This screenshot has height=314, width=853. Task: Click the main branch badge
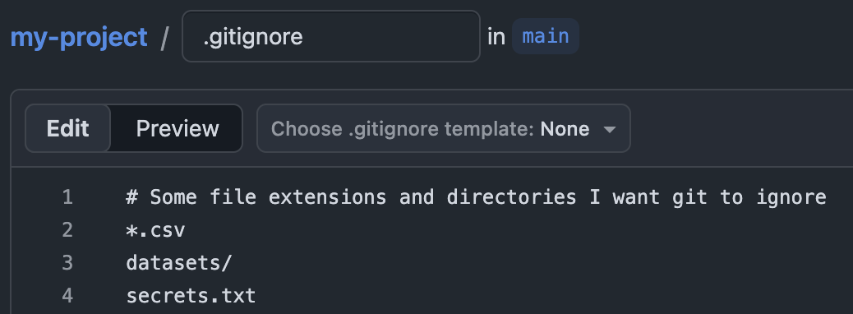pos(546,36)
